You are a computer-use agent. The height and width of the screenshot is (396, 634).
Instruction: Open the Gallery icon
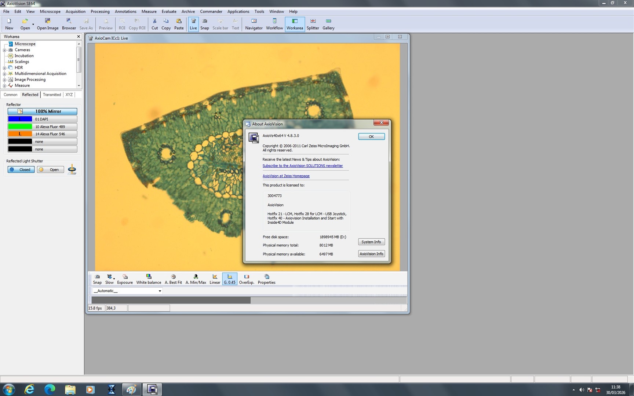point(328,23)
